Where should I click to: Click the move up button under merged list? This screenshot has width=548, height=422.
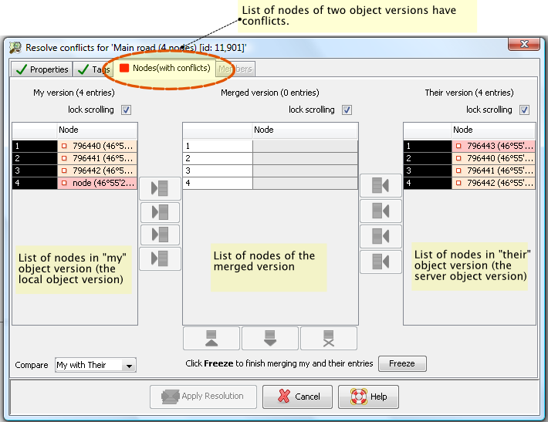(211, 338)
